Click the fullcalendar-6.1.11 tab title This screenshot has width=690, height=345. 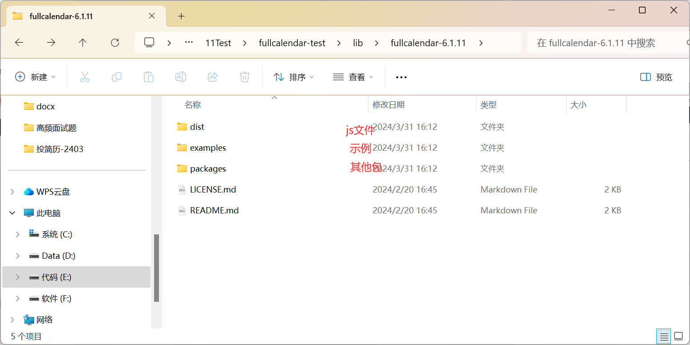pos(61,16)
